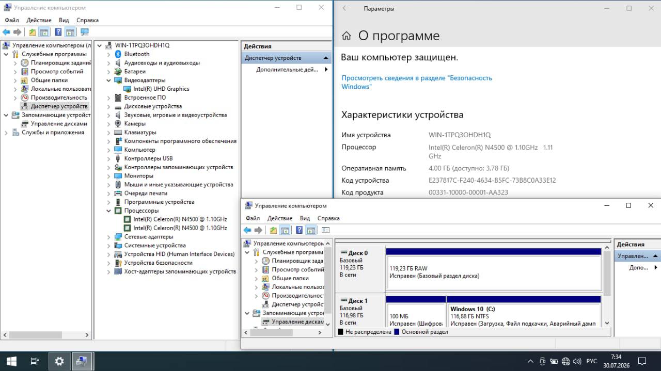Select Устройства безопасности in the device tree
This screenshot has width=661, height=371.
(158, 263)
